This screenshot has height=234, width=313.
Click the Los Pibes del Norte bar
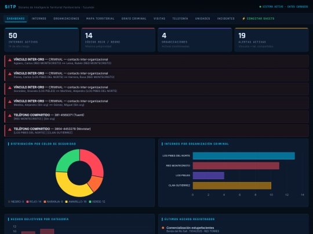click(243, 156)
